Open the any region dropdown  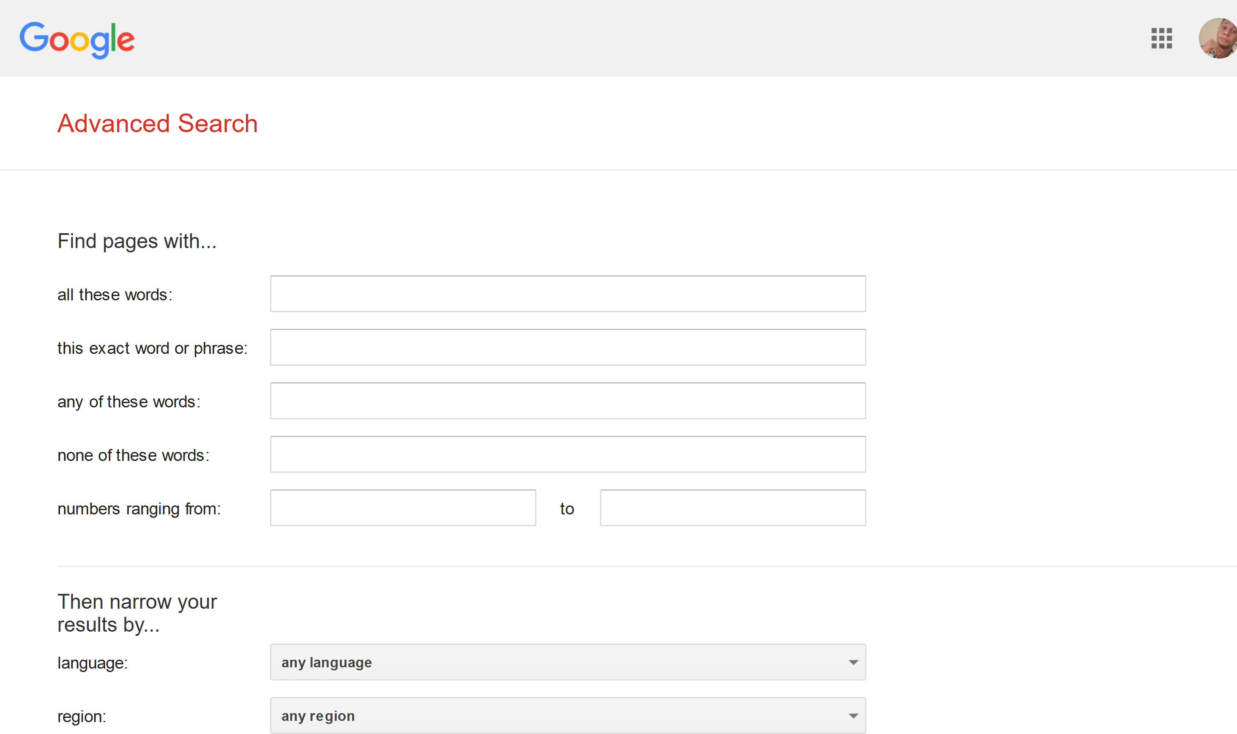568,715
